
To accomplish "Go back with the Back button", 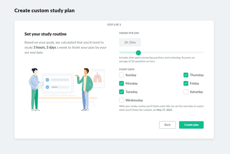I will pyautogui.click(x=167, y=125).
